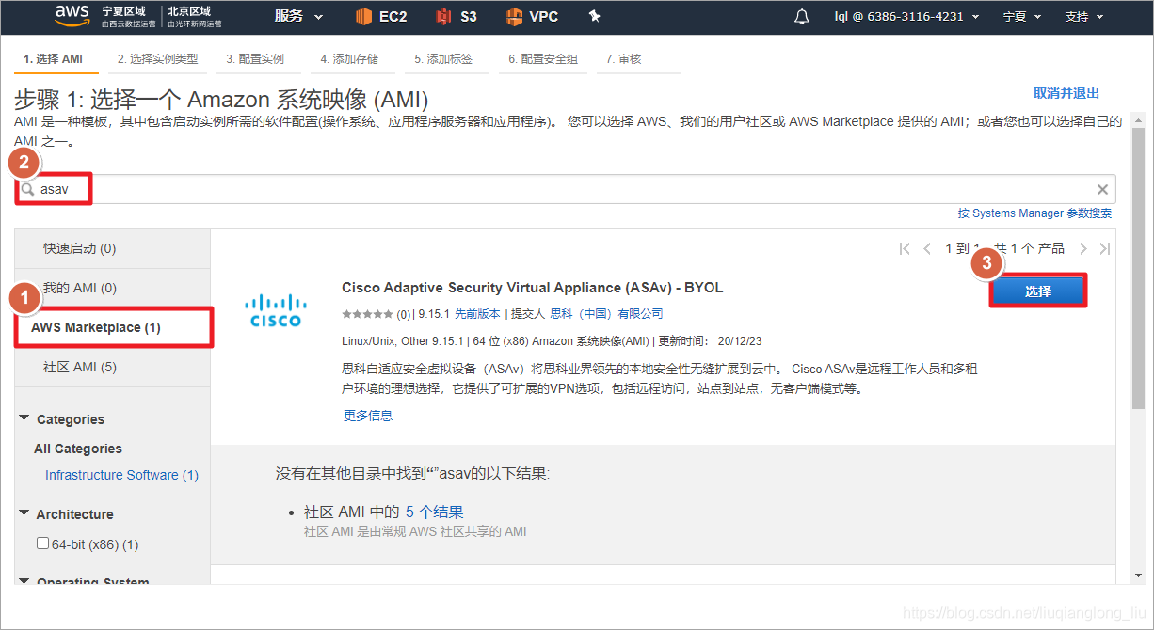Go to previous results page

click(927, 249)
